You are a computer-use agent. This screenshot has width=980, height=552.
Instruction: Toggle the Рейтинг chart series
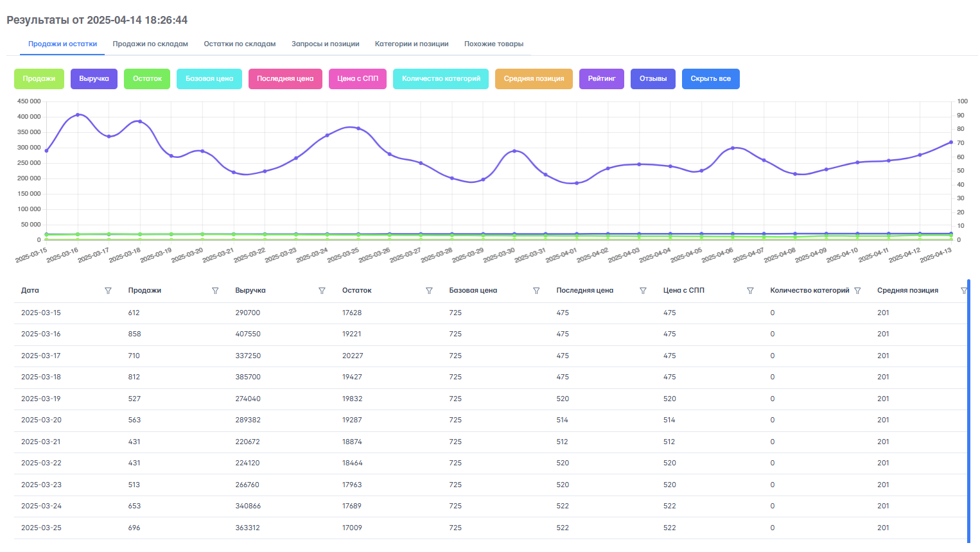pos(601,79)
